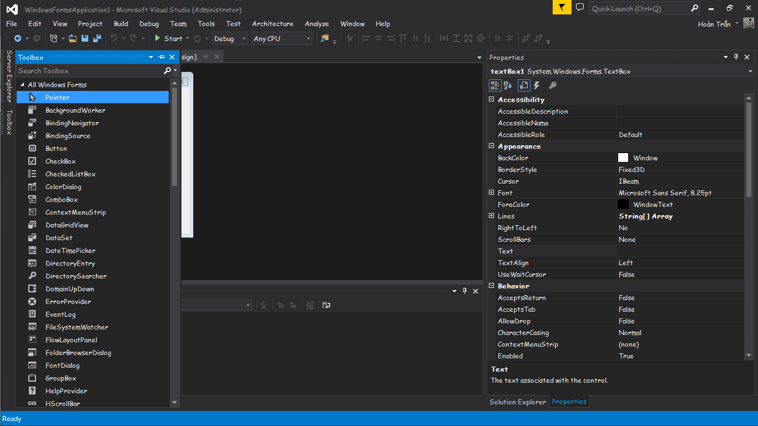758x426 pixels.
Task: Close the design document tab
Action: pos(217,57)
